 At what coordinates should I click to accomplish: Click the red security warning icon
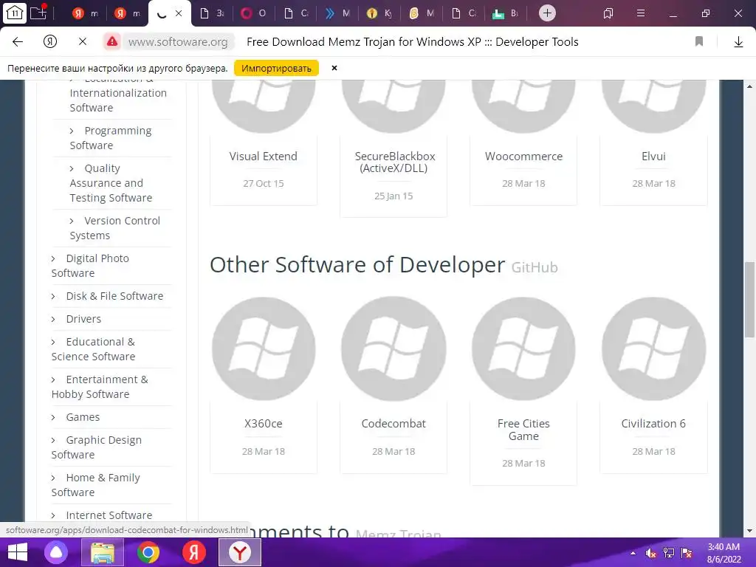[x=112, y=41]
